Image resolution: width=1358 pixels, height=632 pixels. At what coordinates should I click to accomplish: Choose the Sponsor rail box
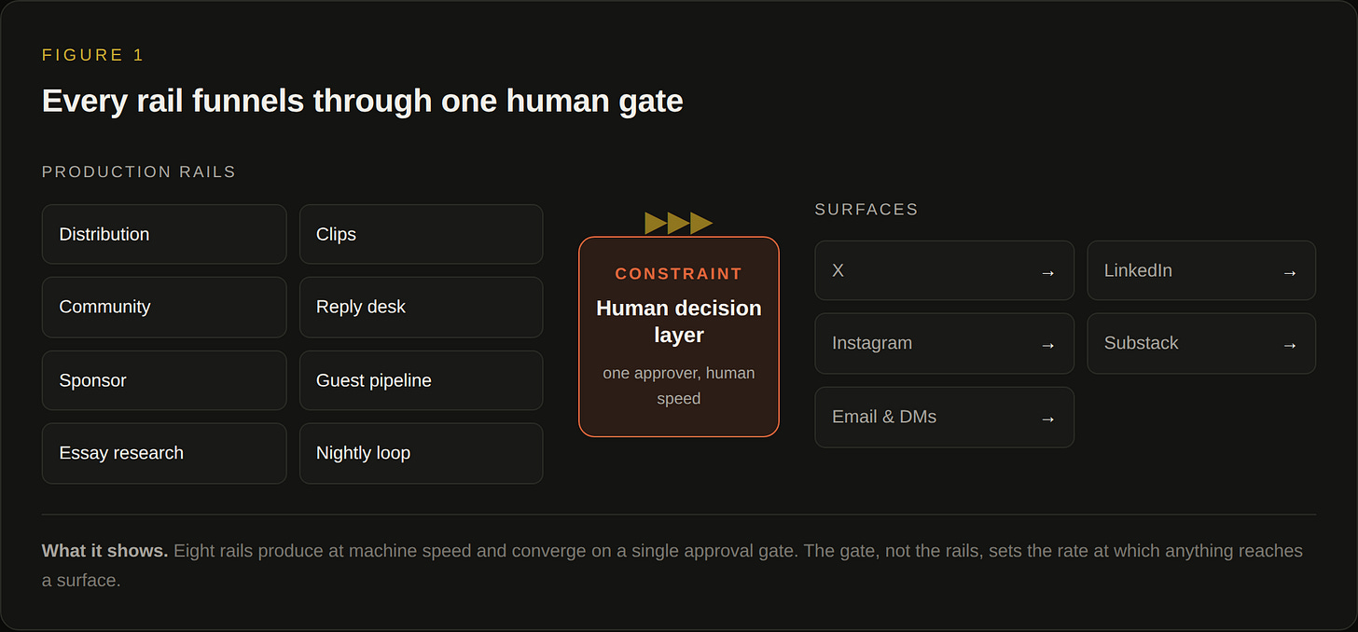click(x=164, y=380)
